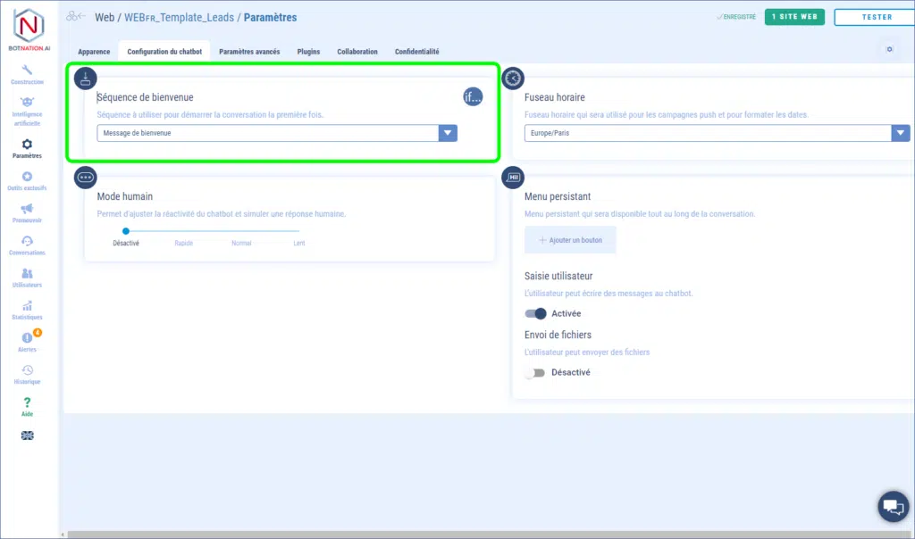Open the Promouvoir megaphone icon
The height and width of the screenshot is (539, 915).
pos(27,212)
